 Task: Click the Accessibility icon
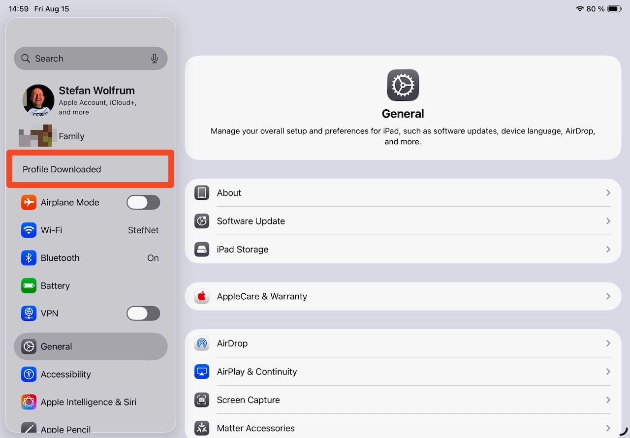(29, 374)
